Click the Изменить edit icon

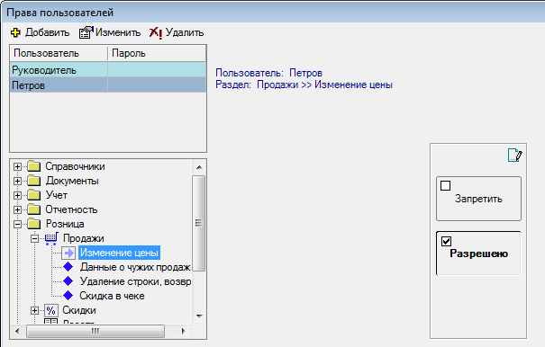click(86, 32)
